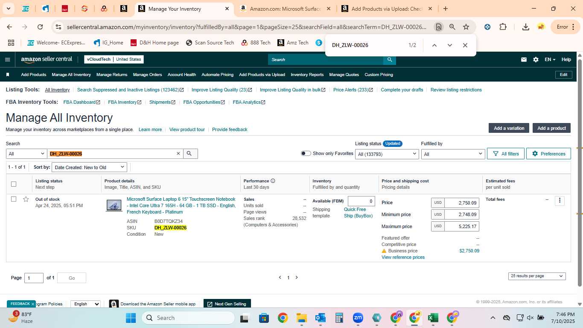
Task: Click the page vertical scrollbar
Action: click(580, 173)
